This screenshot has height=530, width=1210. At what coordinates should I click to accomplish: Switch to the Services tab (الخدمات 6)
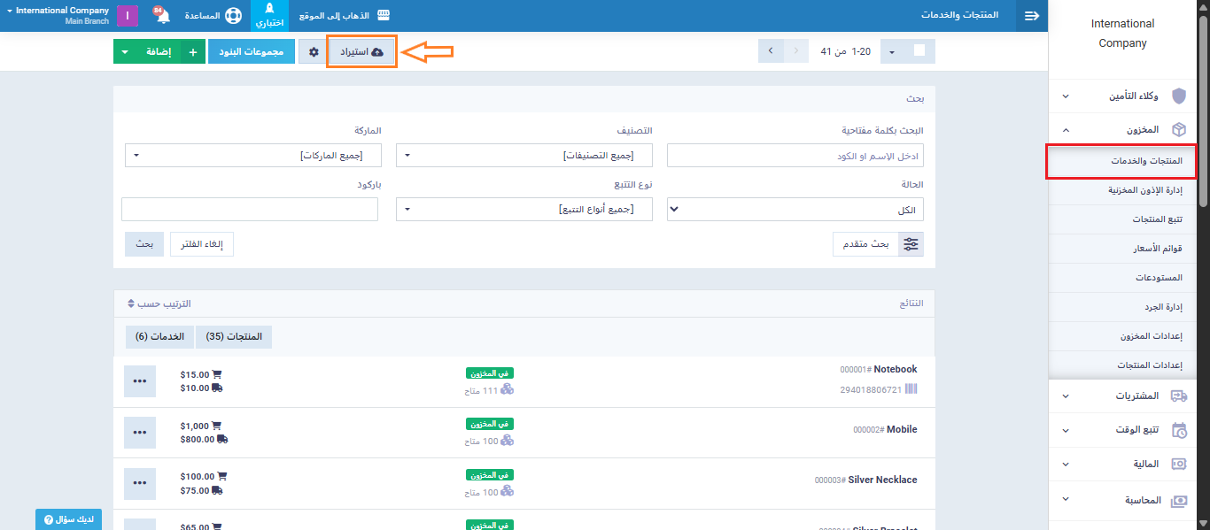coord(159,337)
